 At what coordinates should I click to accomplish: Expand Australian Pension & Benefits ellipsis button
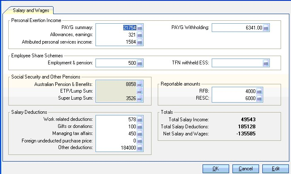tap(140, 84)
